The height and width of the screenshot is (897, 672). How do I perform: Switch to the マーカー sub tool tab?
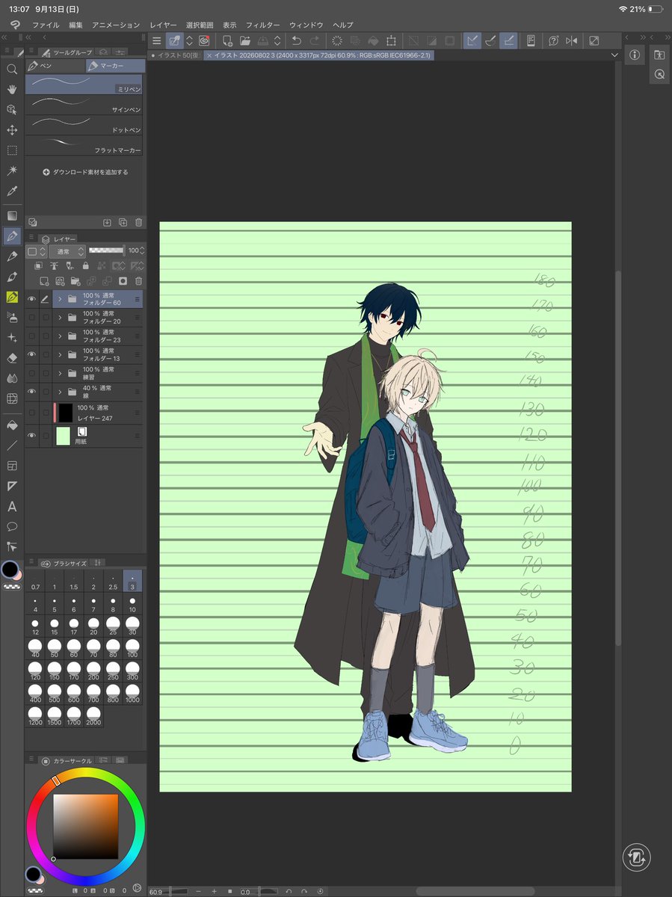click(114, 66)
